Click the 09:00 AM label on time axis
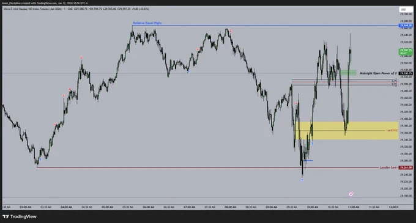The height and width of the screenshot is (223, 416). (x=272, y=207)
